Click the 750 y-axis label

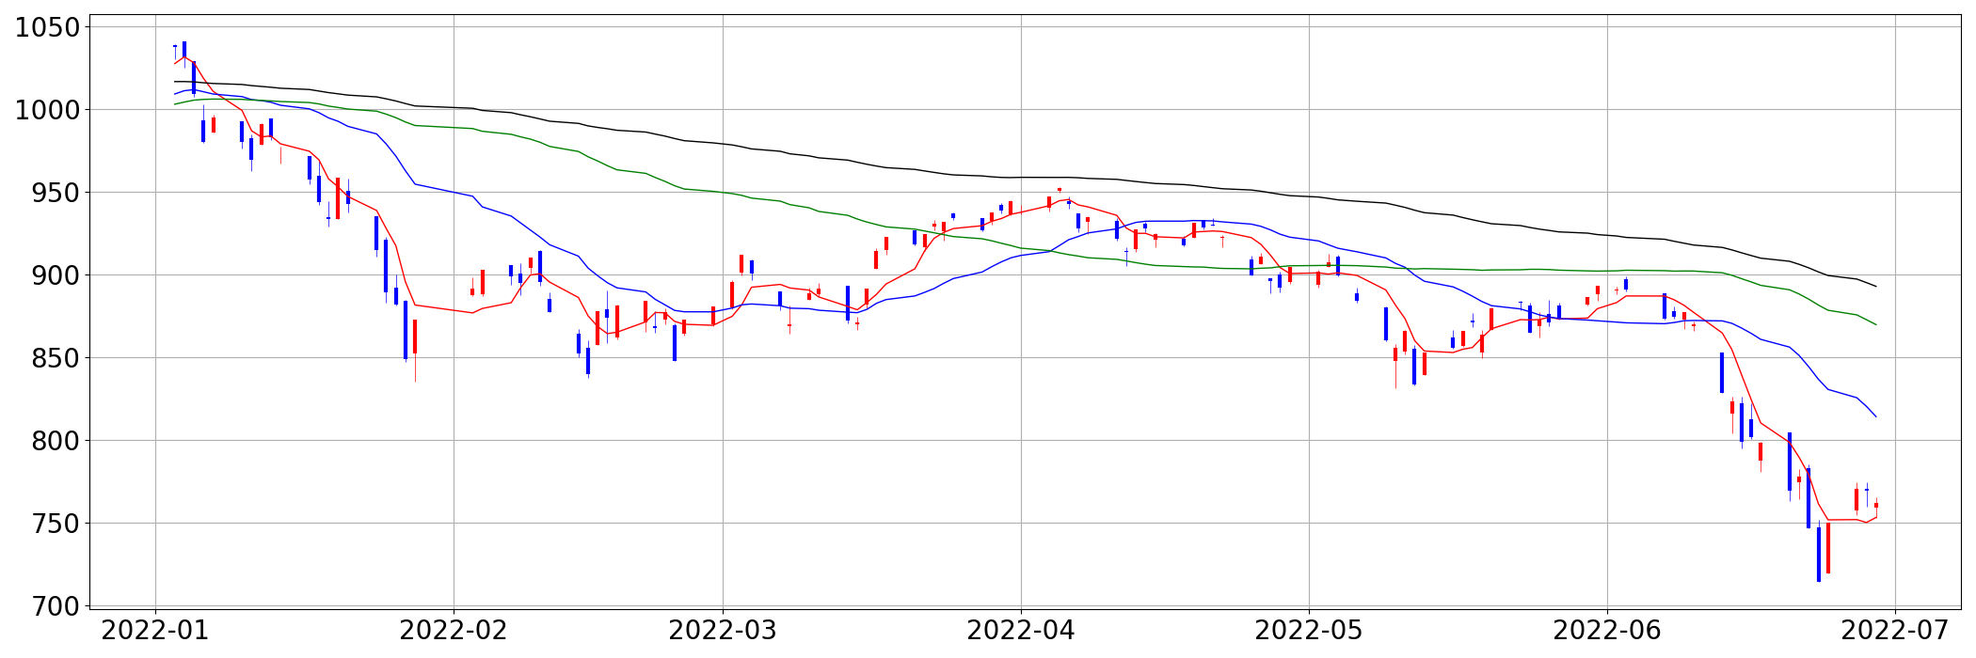coord(54,524)
